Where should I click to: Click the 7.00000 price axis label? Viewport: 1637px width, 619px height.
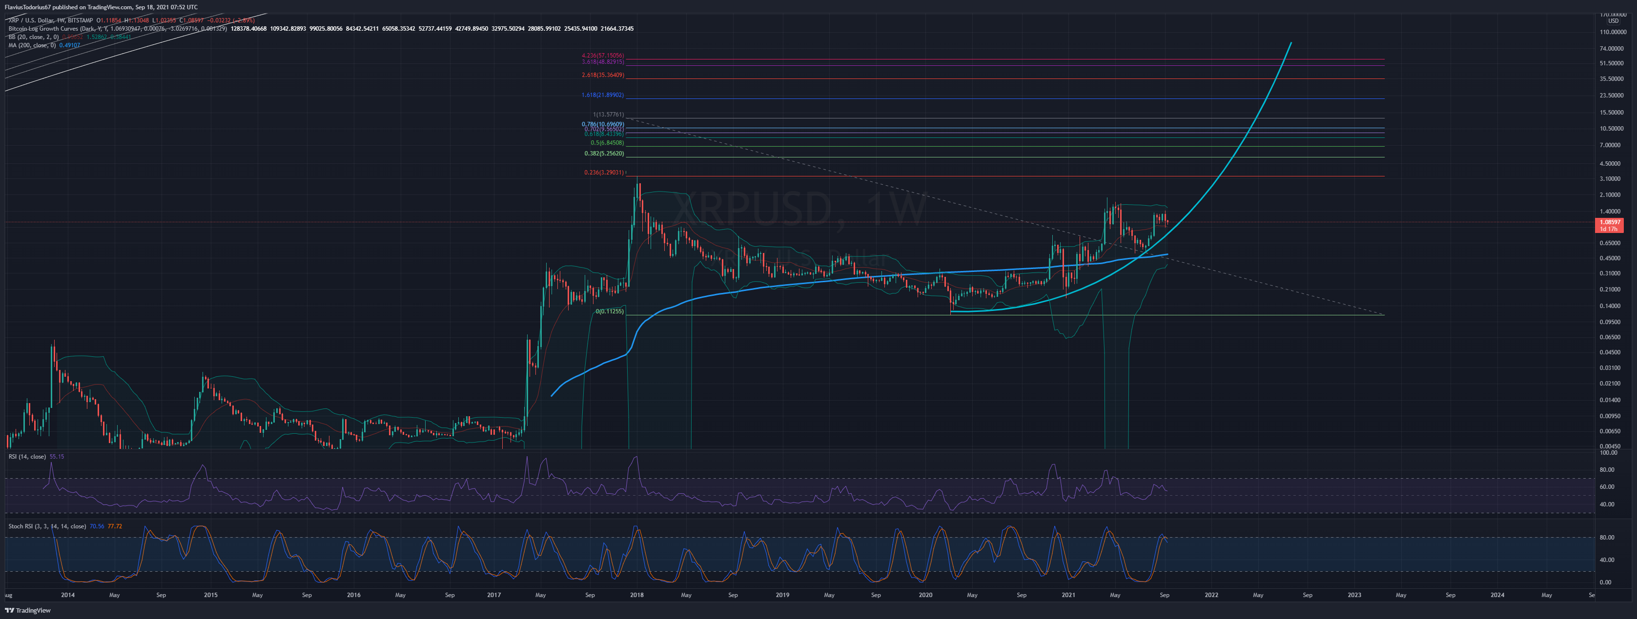coord(1610,145)
